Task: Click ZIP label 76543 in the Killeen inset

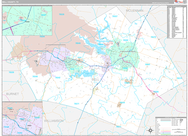Action: [x=37, y=118]
